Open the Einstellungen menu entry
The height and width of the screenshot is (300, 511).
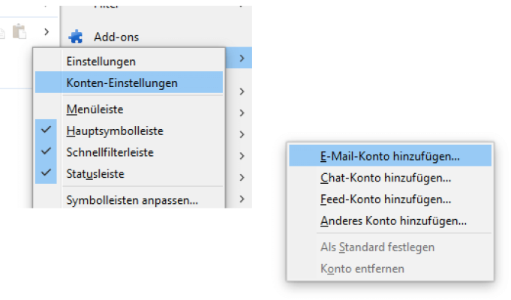coord(101,61)
